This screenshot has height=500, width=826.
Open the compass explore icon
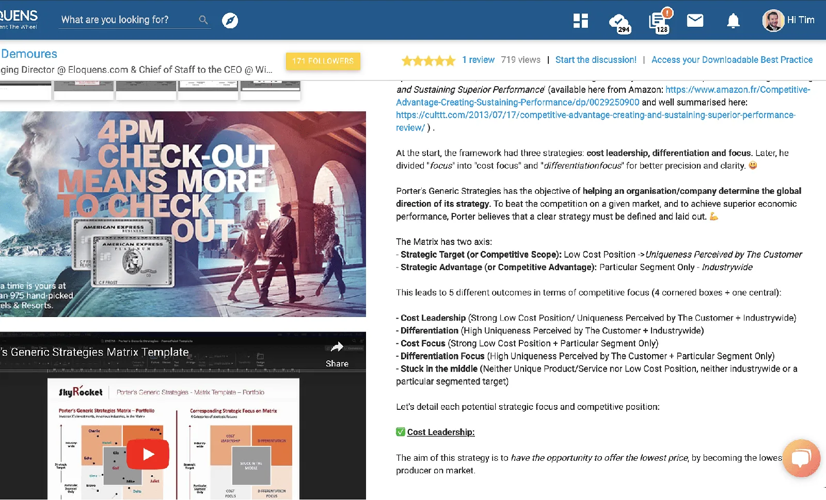click(230, 21)
